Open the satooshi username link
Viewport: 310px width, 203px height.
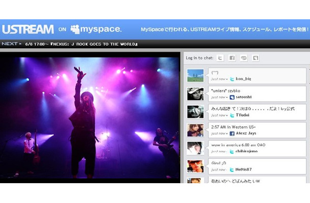click(x=244, y=97)
